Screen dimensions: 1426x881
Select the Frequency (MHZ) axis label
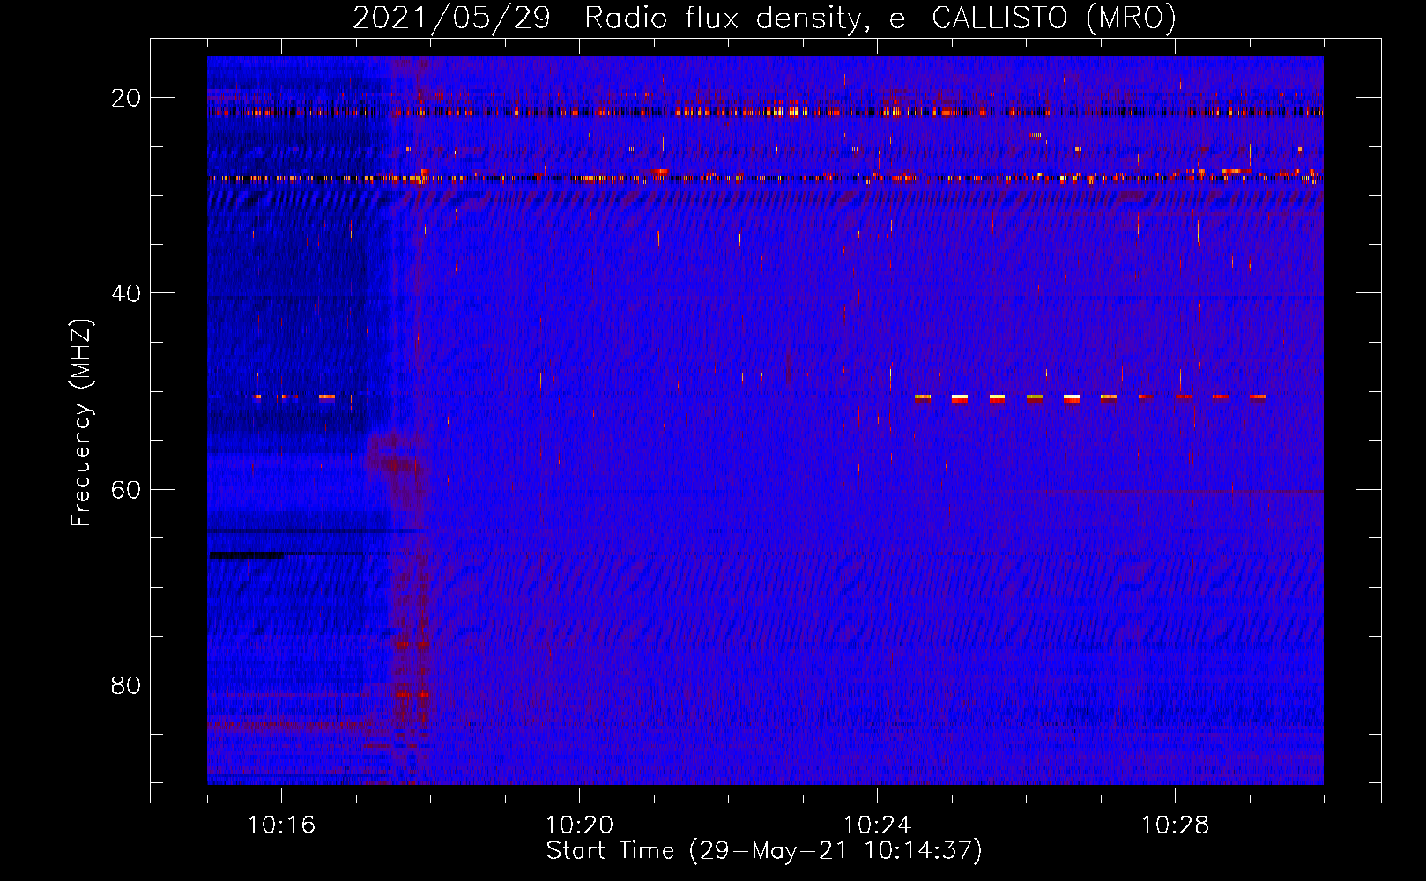tap(81, 422)
